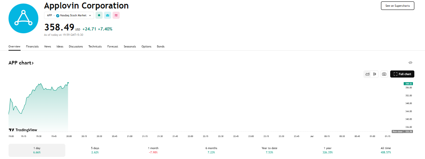Click the Applovin Corporation title

[86, 5]
